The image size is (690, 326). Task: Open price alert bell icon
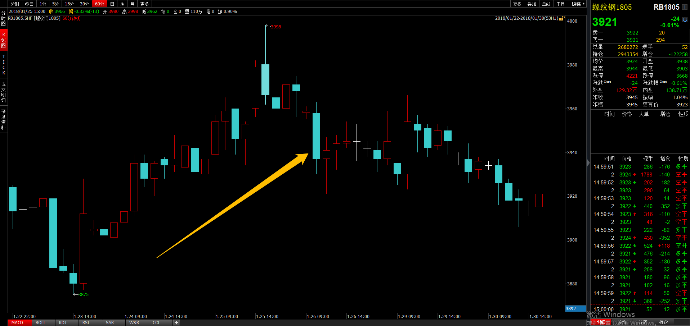(685, 20)
